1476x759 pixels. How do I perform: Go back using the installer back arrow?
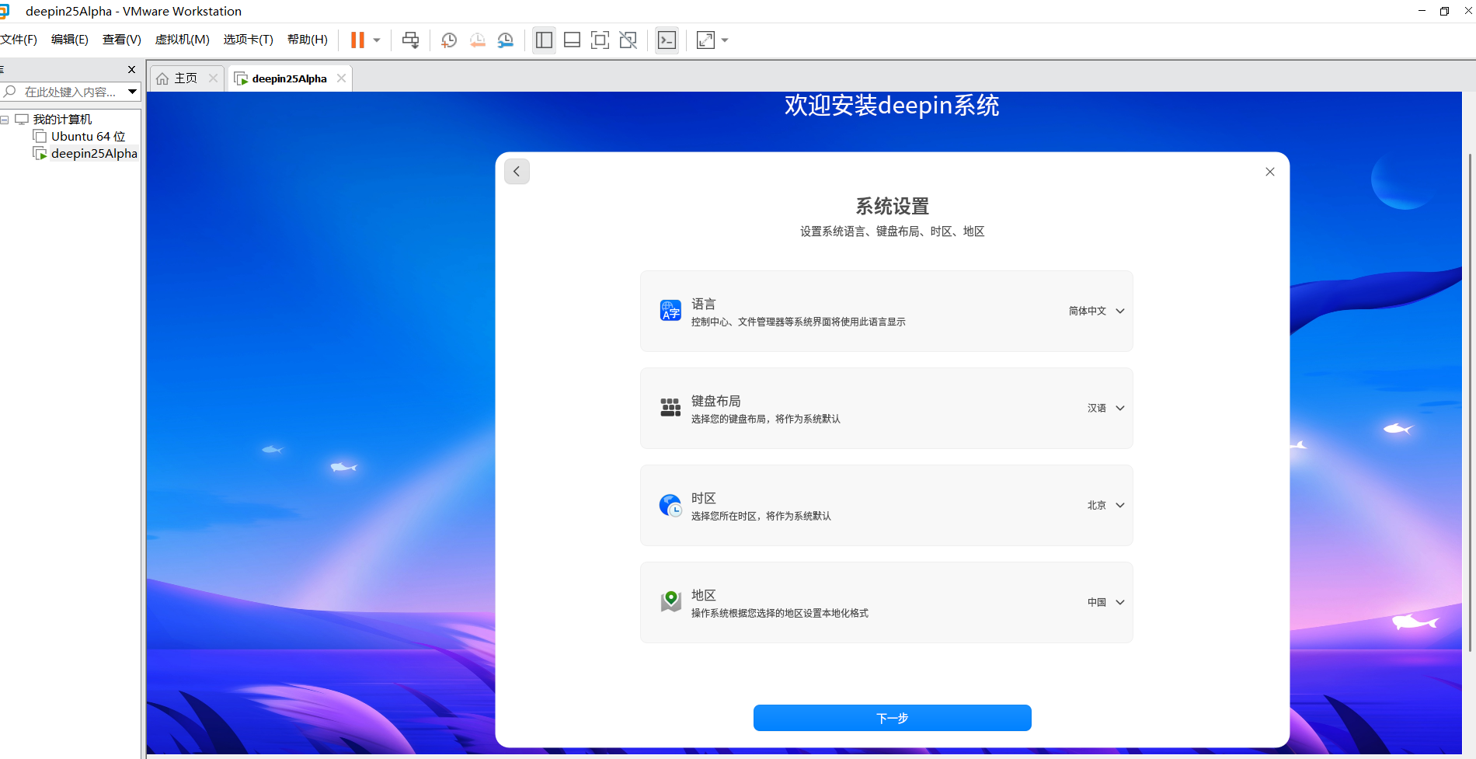[517, 172]
